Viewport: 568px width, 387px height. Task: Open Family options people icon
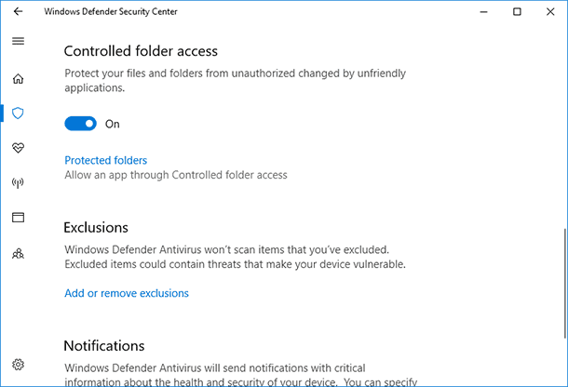[x=18, y=253]
